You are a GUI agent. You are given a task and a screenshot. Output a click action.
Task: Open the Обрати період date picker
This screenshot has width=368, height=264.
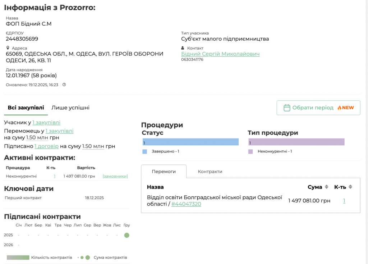point(318,108)
